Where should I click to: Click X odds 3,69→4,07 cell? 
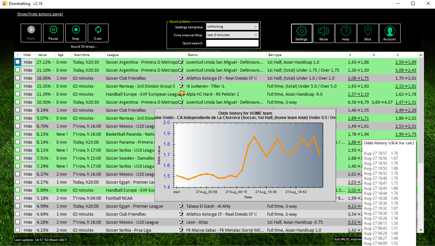pyautogui.click(x=382, y=102)
